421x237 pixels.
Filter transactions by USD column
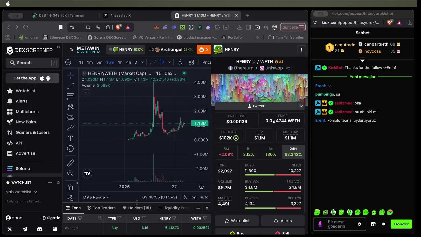click(x=144, y=218)
